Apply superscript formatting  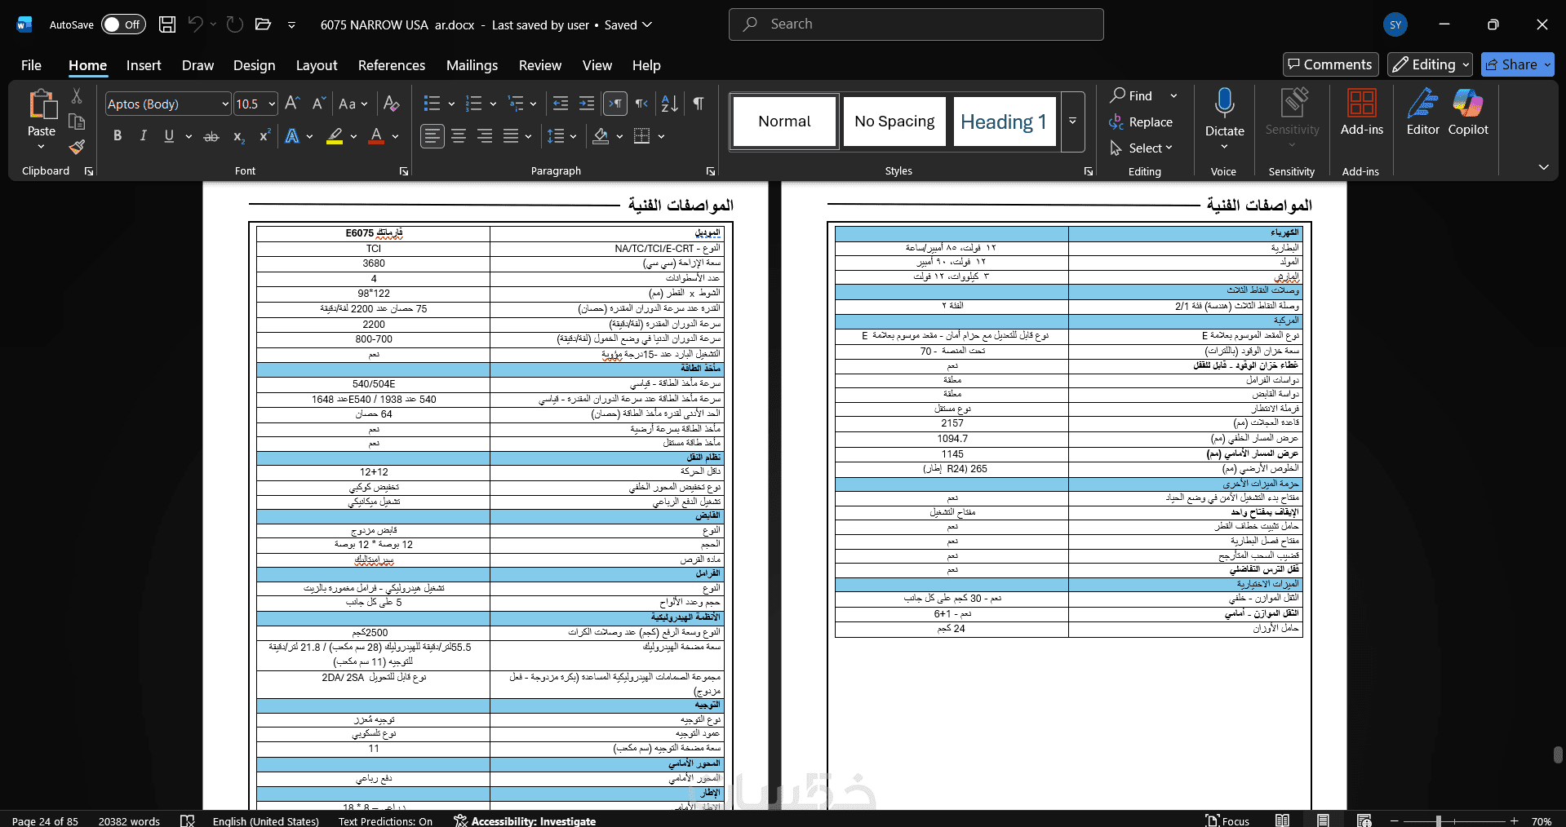tap(264, 136)
